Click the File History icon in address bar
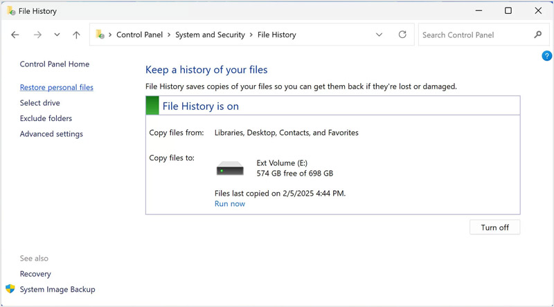554x307 pixels. pos(100,35)
